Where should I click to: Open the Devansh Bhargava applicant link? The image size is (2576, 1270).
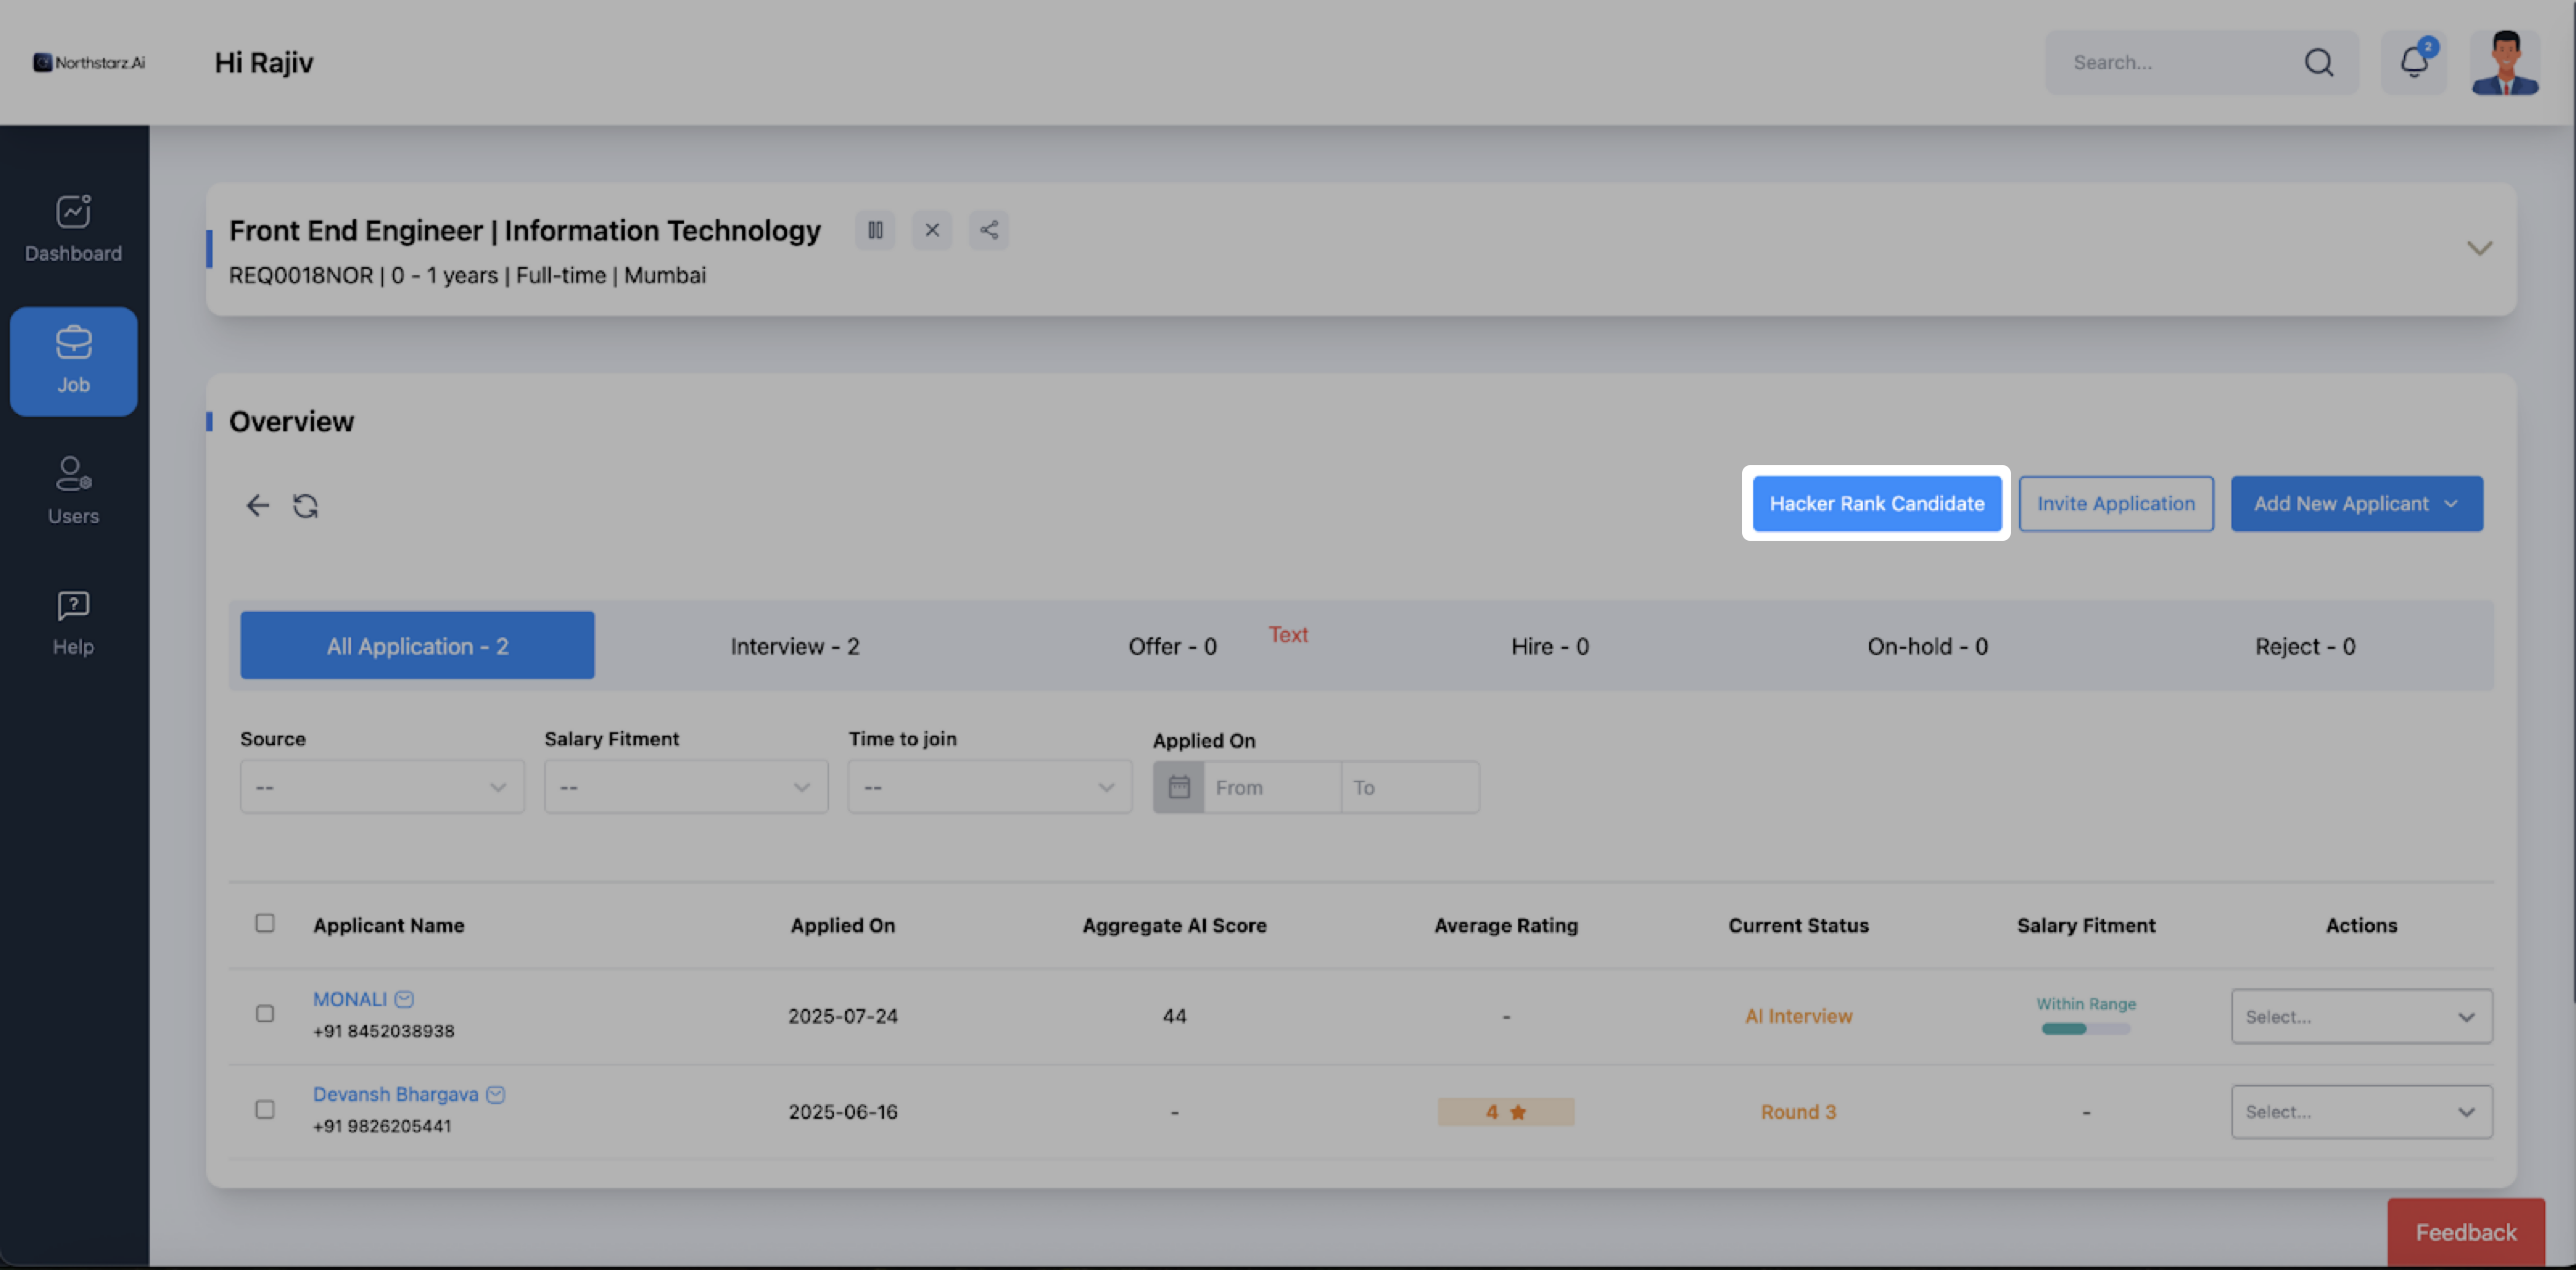pyautogui.click(x=395, y=1094)
